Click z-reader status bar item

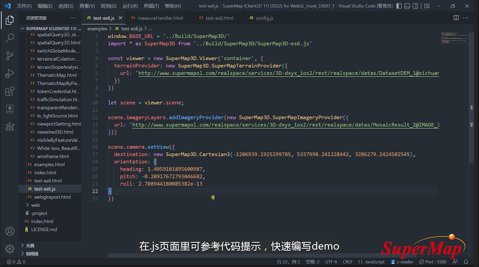(402, 262)
